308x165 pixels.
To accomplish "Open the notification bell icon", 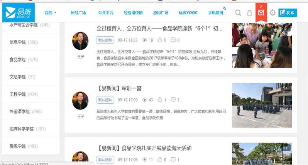I will tap(249, 13).
